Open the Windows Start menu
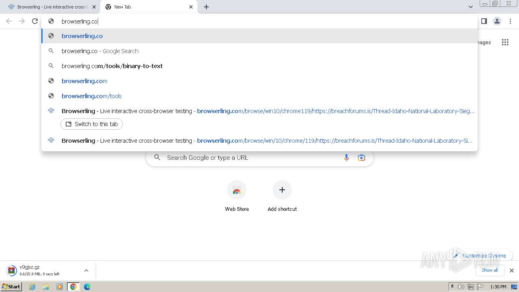 click(11, 287)
